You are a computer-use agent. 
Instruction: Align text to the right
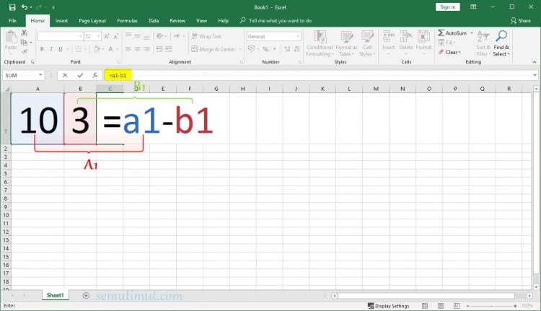point(146,49)
